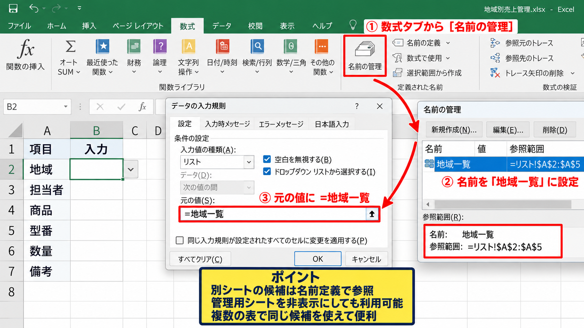
Task: Click the formula bar confirm checkmark icon
Action: [x=121, y=107]
